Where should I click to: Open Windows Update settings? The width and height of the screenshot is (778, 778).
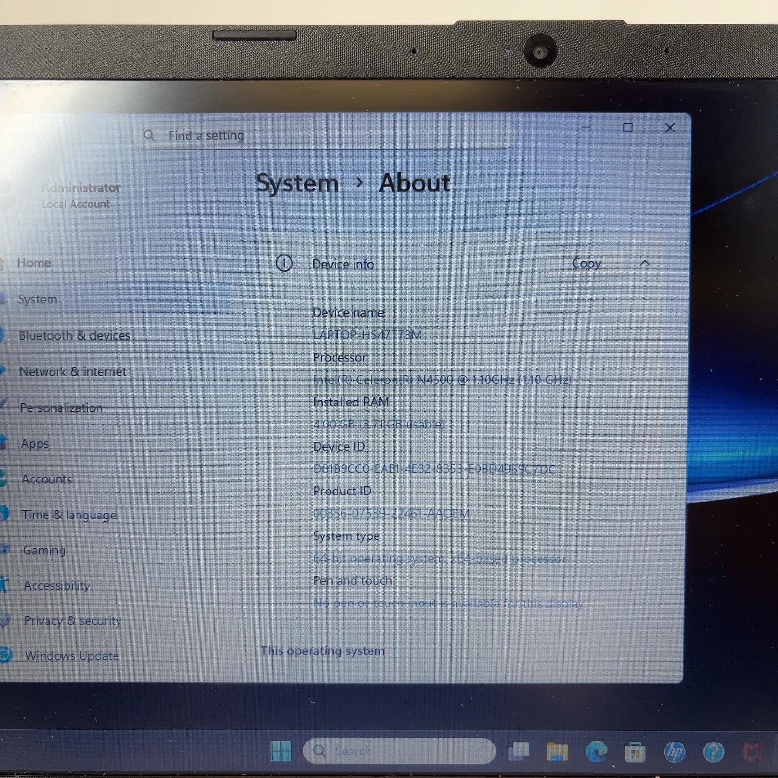(x=72, y=656)
